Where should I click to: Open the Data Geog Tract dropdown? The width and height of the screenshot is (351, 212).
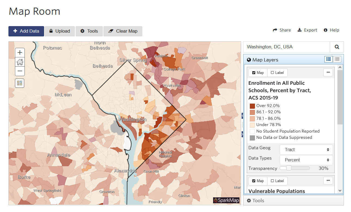[306, 149]
